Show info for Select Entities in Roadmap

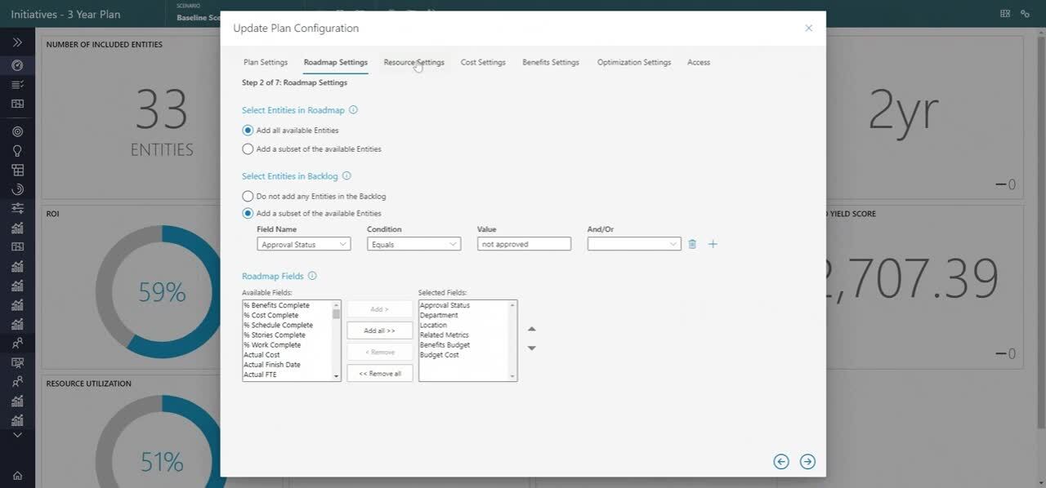(353, 110)
